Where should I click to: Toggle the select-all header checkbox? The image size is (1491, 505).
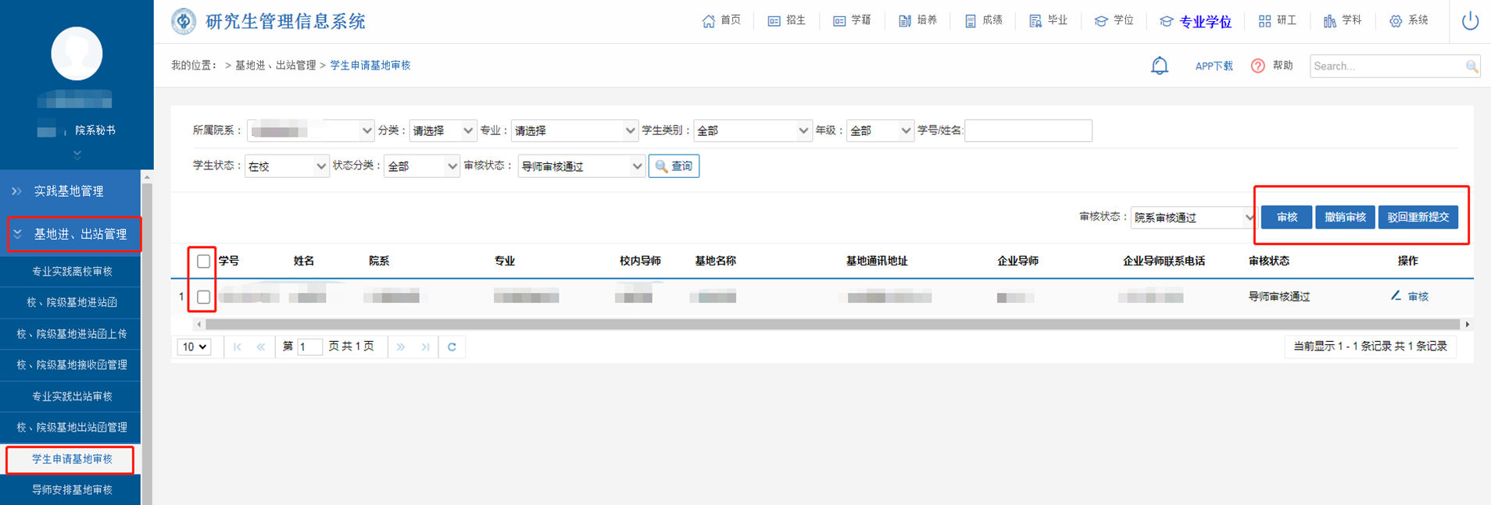point(203,261)
